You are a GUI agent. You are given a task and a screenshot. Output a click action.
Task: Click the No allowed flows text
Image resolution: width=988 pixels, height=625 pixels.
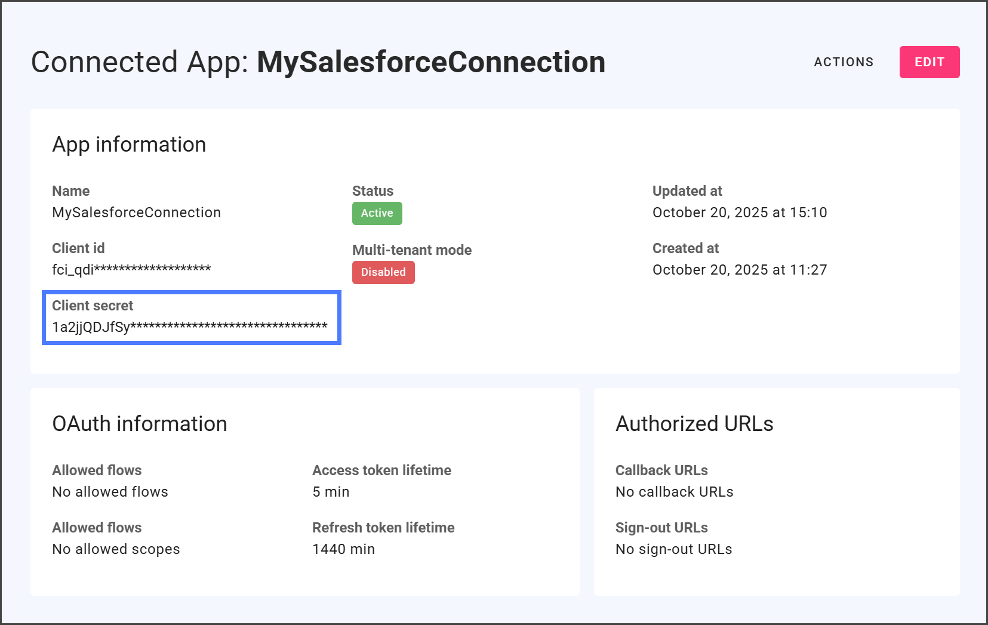(x=110, y=492)
